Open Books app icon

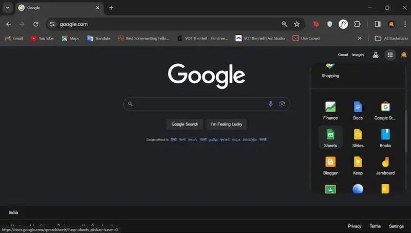385,138
